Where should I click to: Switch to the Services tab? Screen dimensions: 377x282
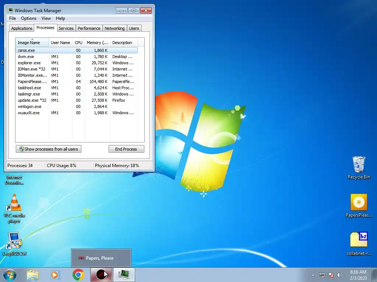tap(66, 28)
